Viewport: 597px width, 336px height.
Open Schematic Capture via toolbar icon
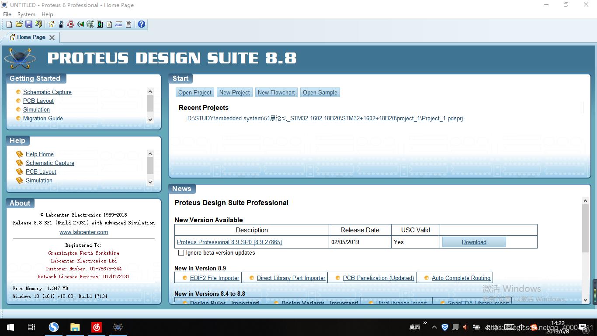[x=61, y=24]
